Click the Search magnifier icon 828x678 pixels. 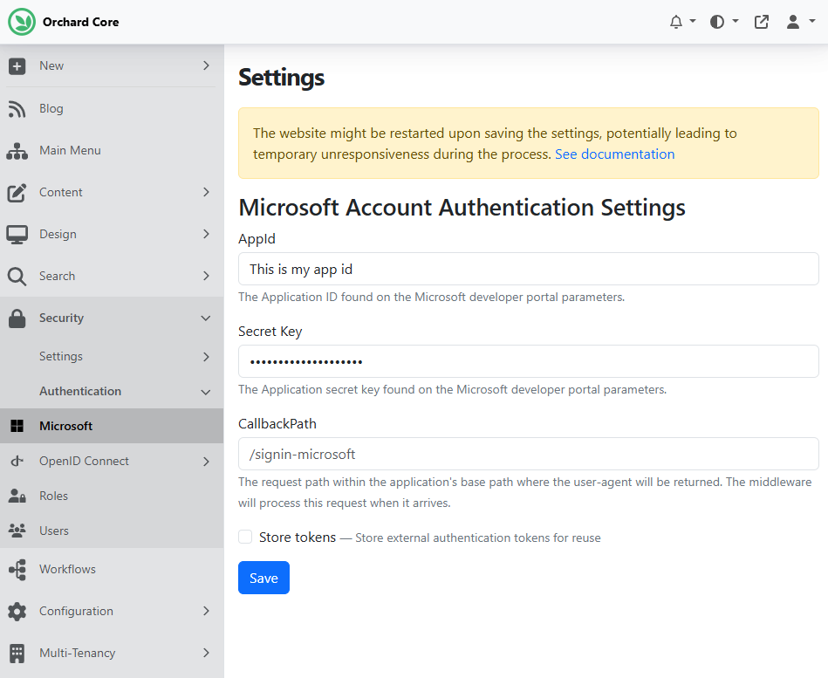pos(17,276)
